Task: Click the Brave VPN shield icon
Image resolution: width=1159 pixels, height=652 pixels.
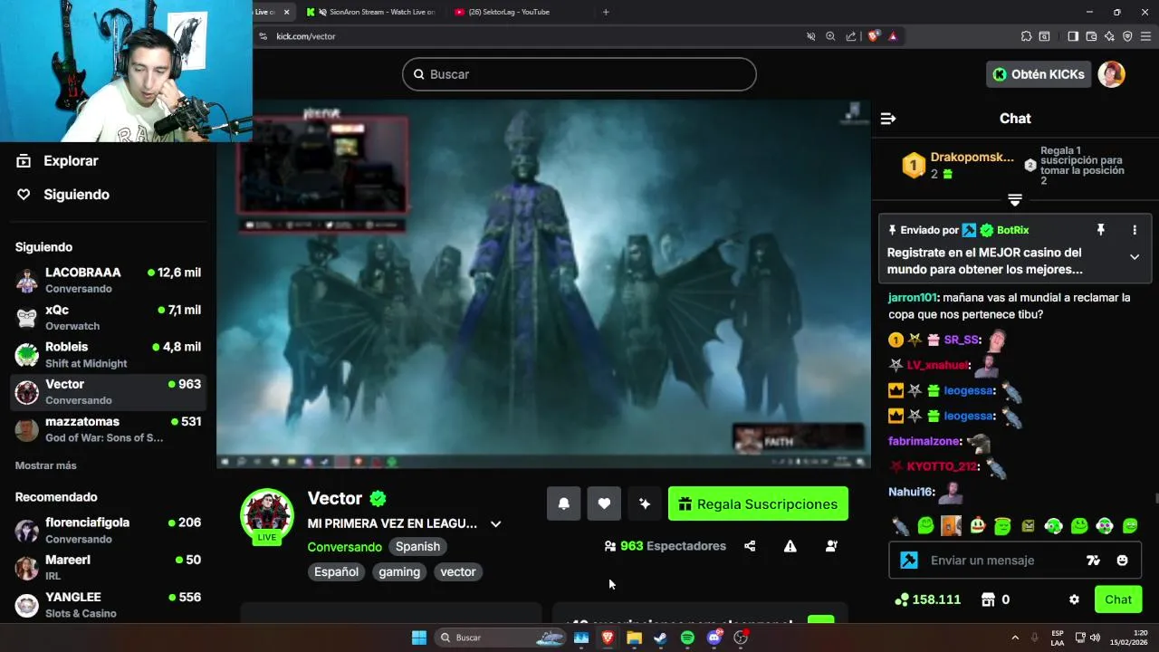Action: [1127, 36]
